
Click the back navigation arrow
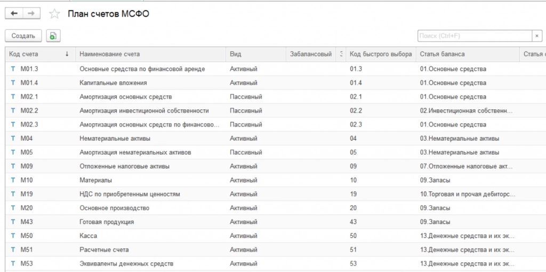[x=14, y=14]
